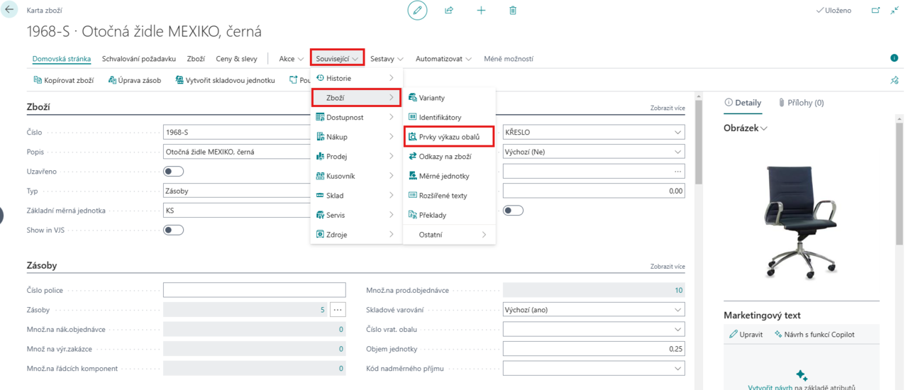
Task: Open the Sestavy menu dropdown
Action: 387,59
